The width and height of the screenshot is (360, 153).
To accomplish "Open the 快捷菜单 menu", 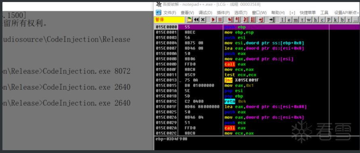I will click(308, 13).
